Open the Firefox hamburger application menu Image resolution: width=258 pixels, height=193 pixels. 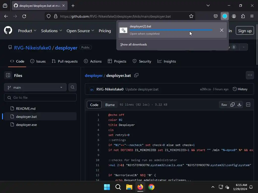point(252,16)
